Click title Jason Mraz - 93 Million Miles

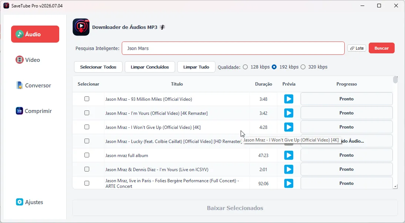(x=148, y=99)
